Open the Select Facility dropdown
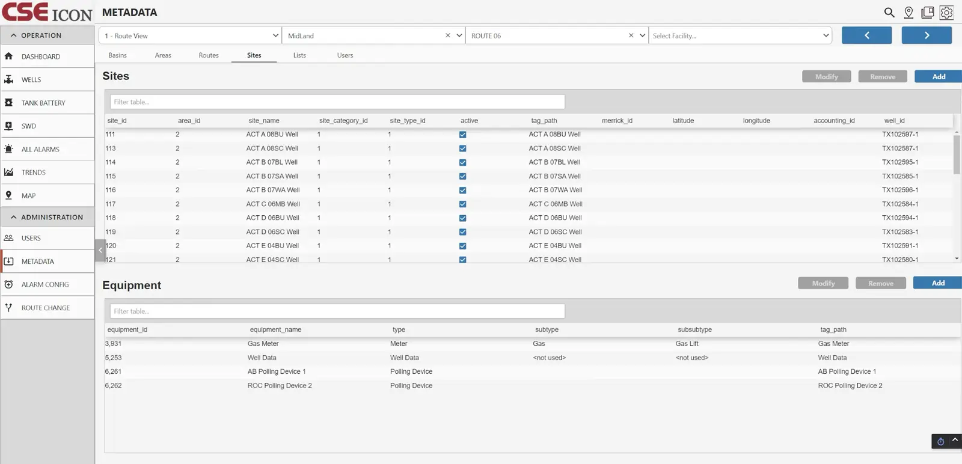This screenshot has height=464, width=962. tap(740, 35)
